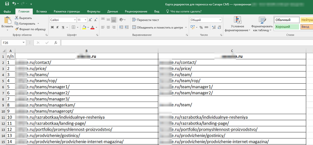
Task: Click in the formula bar input
Action: point(186,43)
